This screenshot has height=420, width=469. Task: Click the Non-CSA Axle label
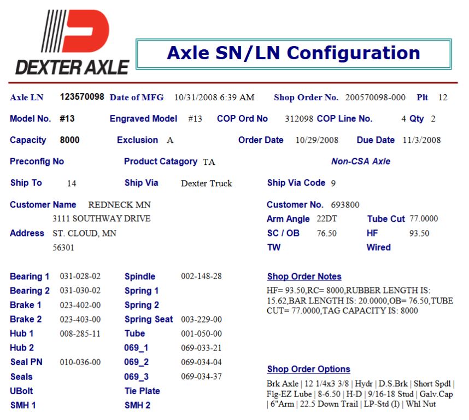point(360,162)
